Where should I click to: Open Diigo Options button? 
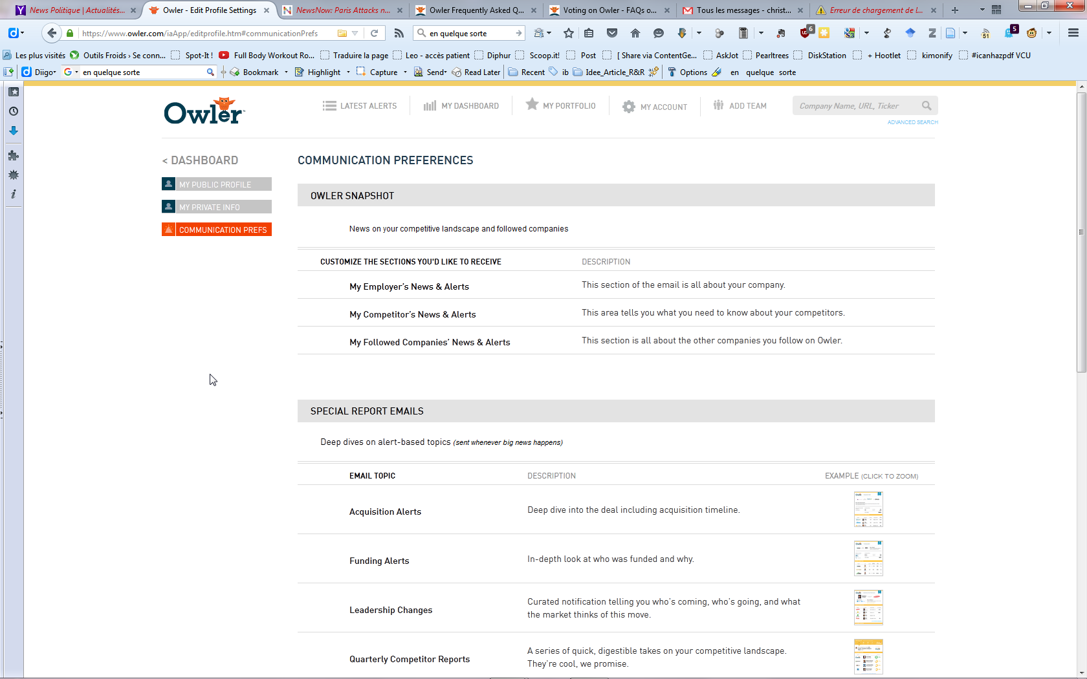[x=687, y=72]
